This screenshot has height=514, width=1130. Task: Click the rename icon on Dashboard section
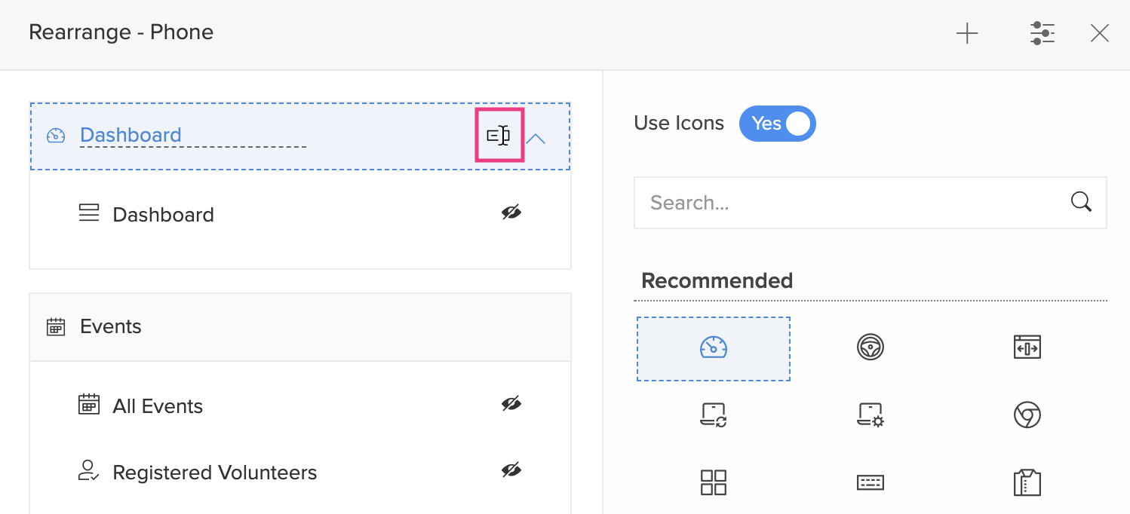click(x=499, y=136)
